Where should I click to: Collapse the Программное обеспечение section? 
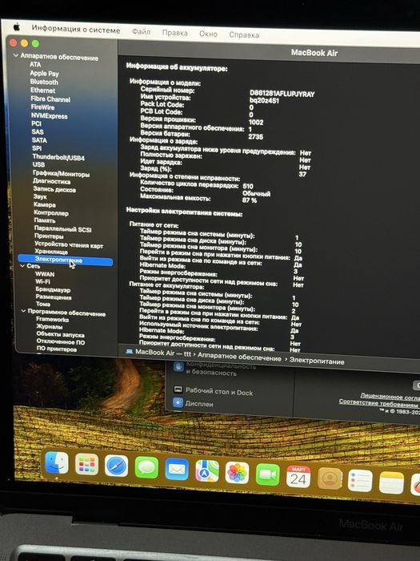[x=23, y=311]
